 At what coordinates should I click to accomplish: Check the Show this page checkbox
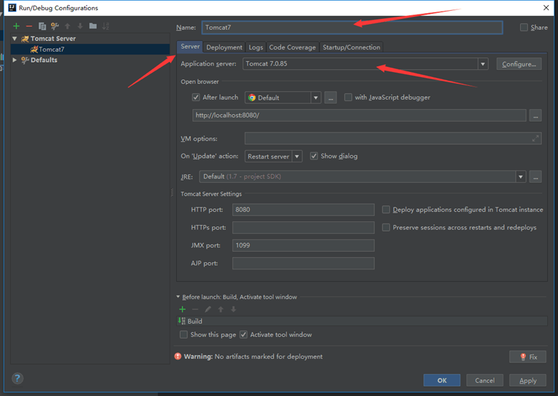tap(184, 335)
